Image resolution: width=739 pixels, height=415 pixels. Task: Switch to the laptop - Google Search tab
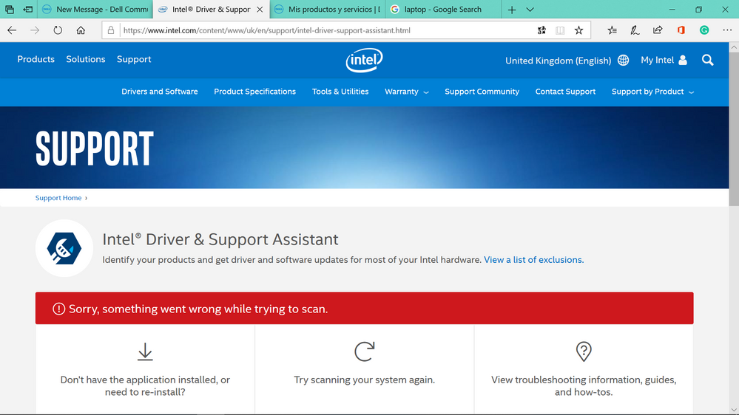(442, 10)
